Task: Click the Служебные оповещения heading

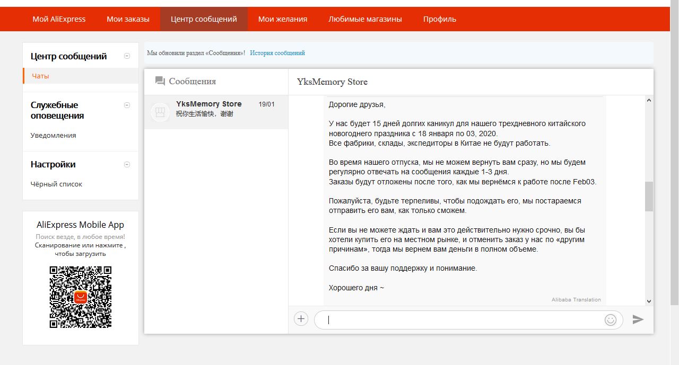Action: tap(57, 110)
